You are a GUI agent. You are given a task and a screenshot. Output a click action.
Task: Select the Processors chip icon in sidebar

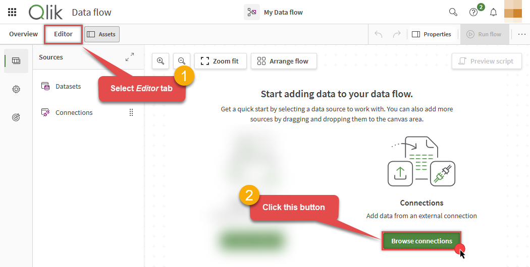tap(16, 89)
